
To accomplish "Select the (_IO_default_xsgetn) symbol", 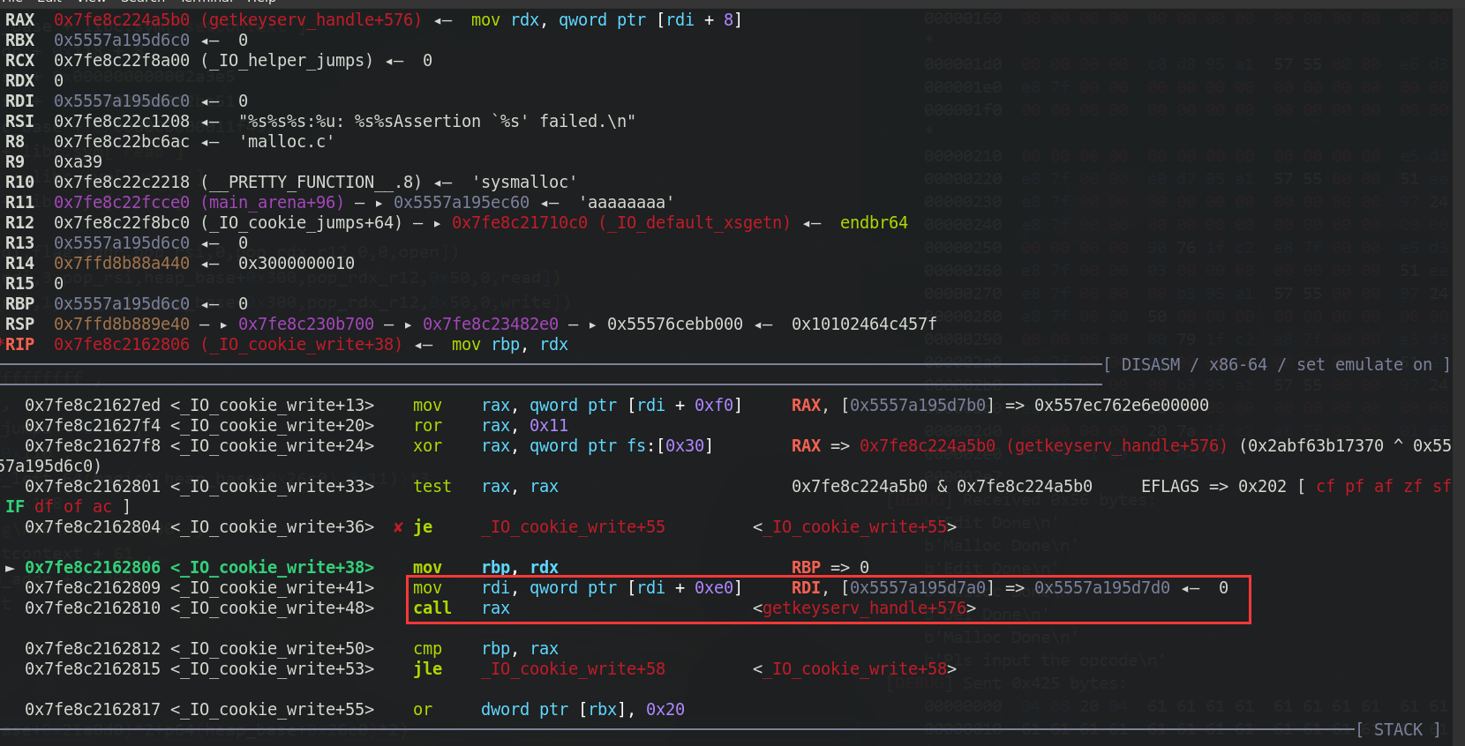I will click(x=695, y=222).
